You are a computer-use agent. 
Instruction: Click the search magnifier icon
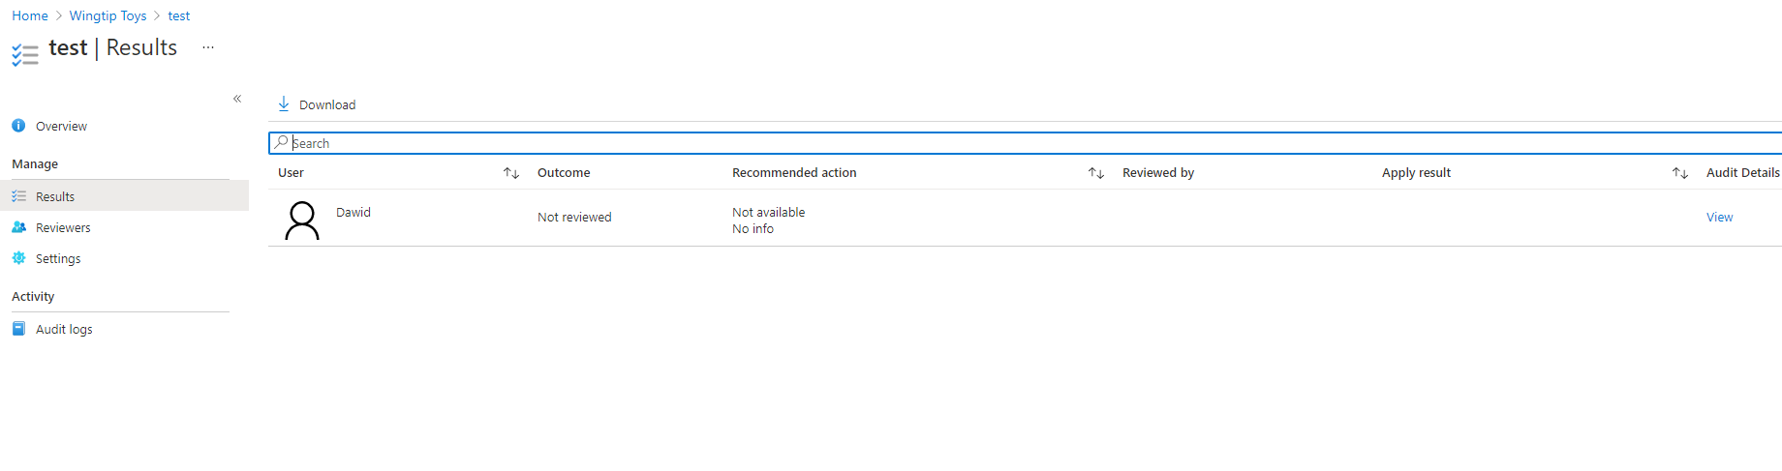pyautogui.click(x=281, y=142)
